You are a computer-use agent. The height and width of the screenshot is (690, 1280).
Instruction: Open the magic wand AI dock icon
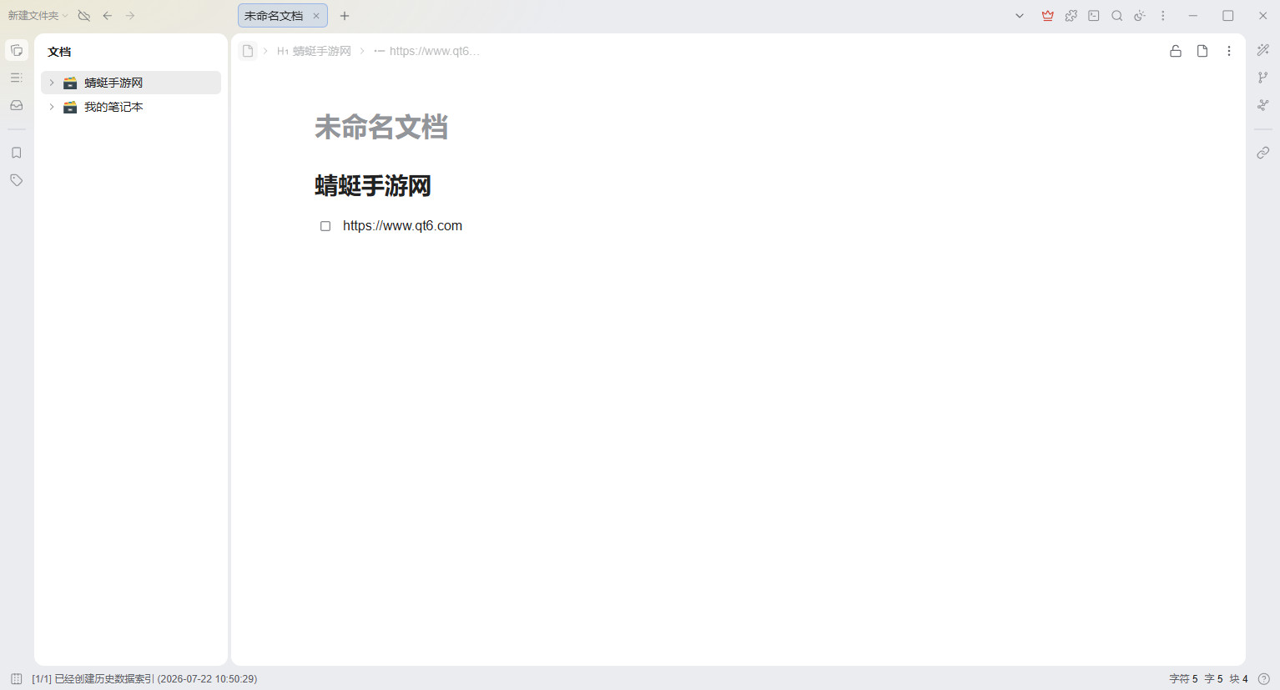(1263, 50)
